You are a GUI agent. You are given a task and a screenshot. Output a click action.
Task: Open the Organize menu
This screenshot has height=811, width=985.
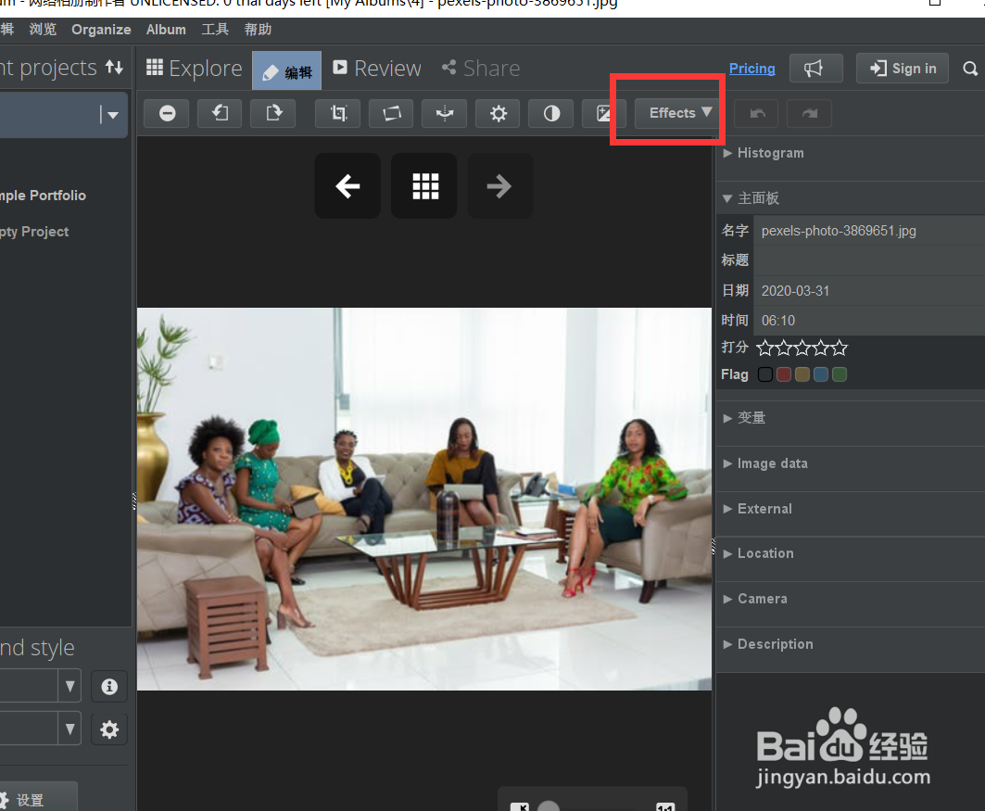101,30
